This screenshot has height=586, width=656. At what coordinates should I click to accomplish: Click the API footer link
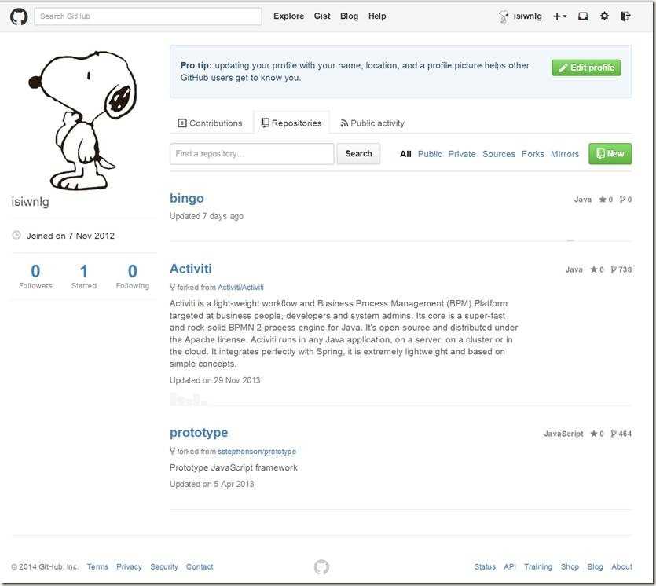coord(510,567)
